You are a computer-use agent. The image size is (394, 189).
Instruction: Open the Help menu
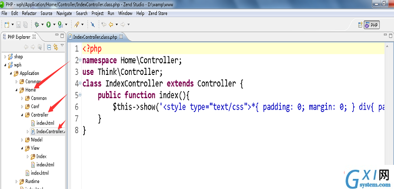click(140, 13)
